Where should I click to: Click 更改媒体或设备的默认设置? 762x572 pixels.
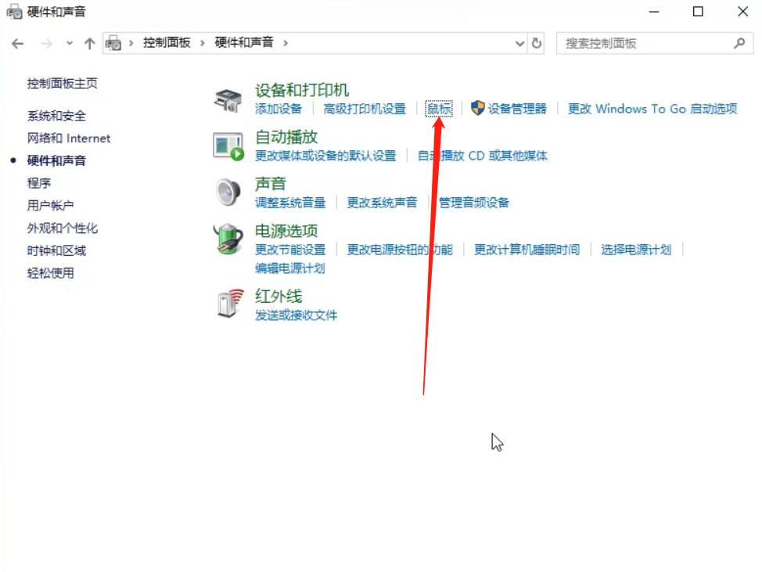tap(325, 156)
